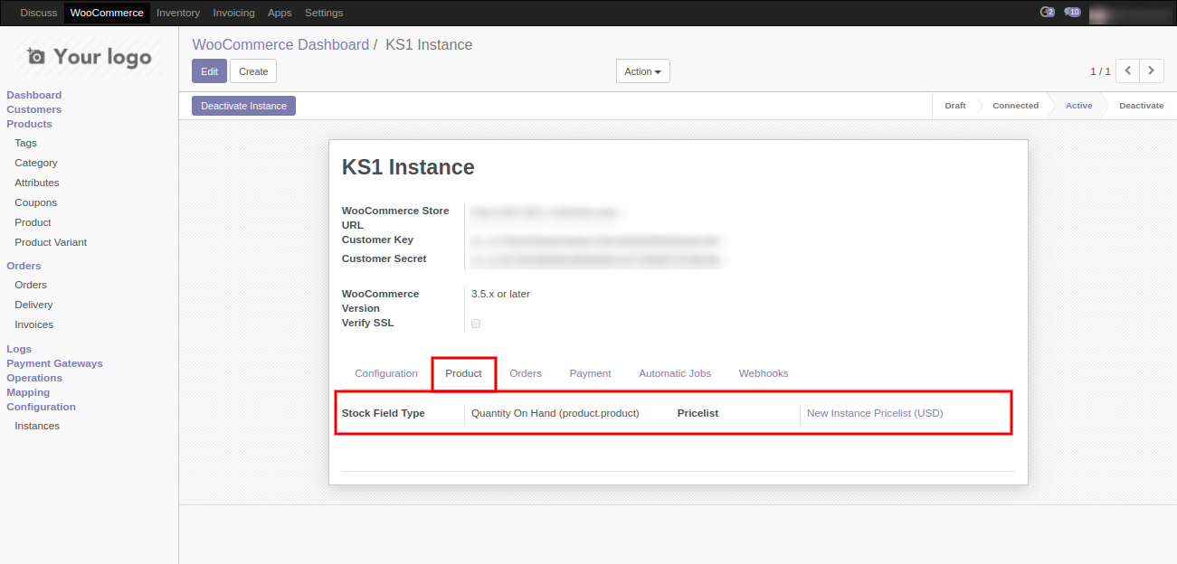1177x564 pixels.
Task: Toggle the Verify SSL checkbox
Action: [x=476, y=324]
